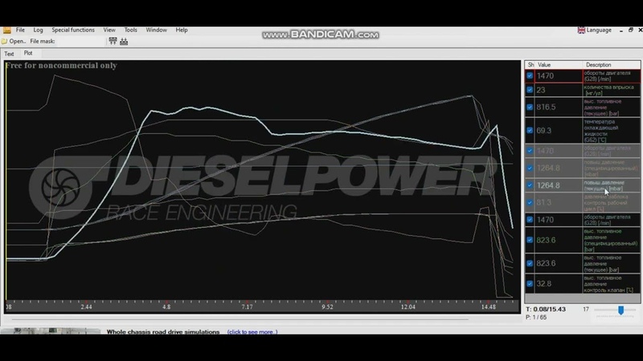Open the Help menu
643x361 pixels.
182,30
